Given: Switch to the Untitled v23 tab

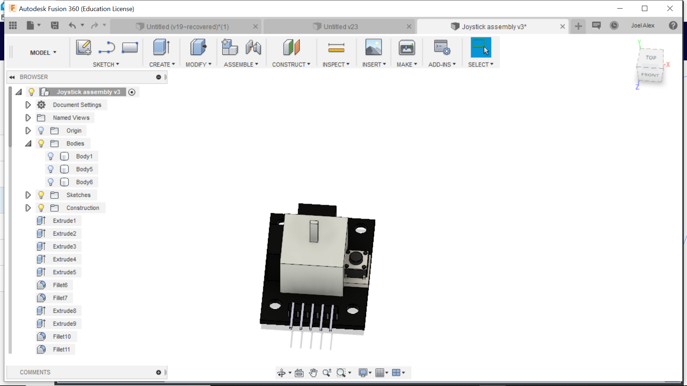Looking at the screenshot, I should (340, 27).
